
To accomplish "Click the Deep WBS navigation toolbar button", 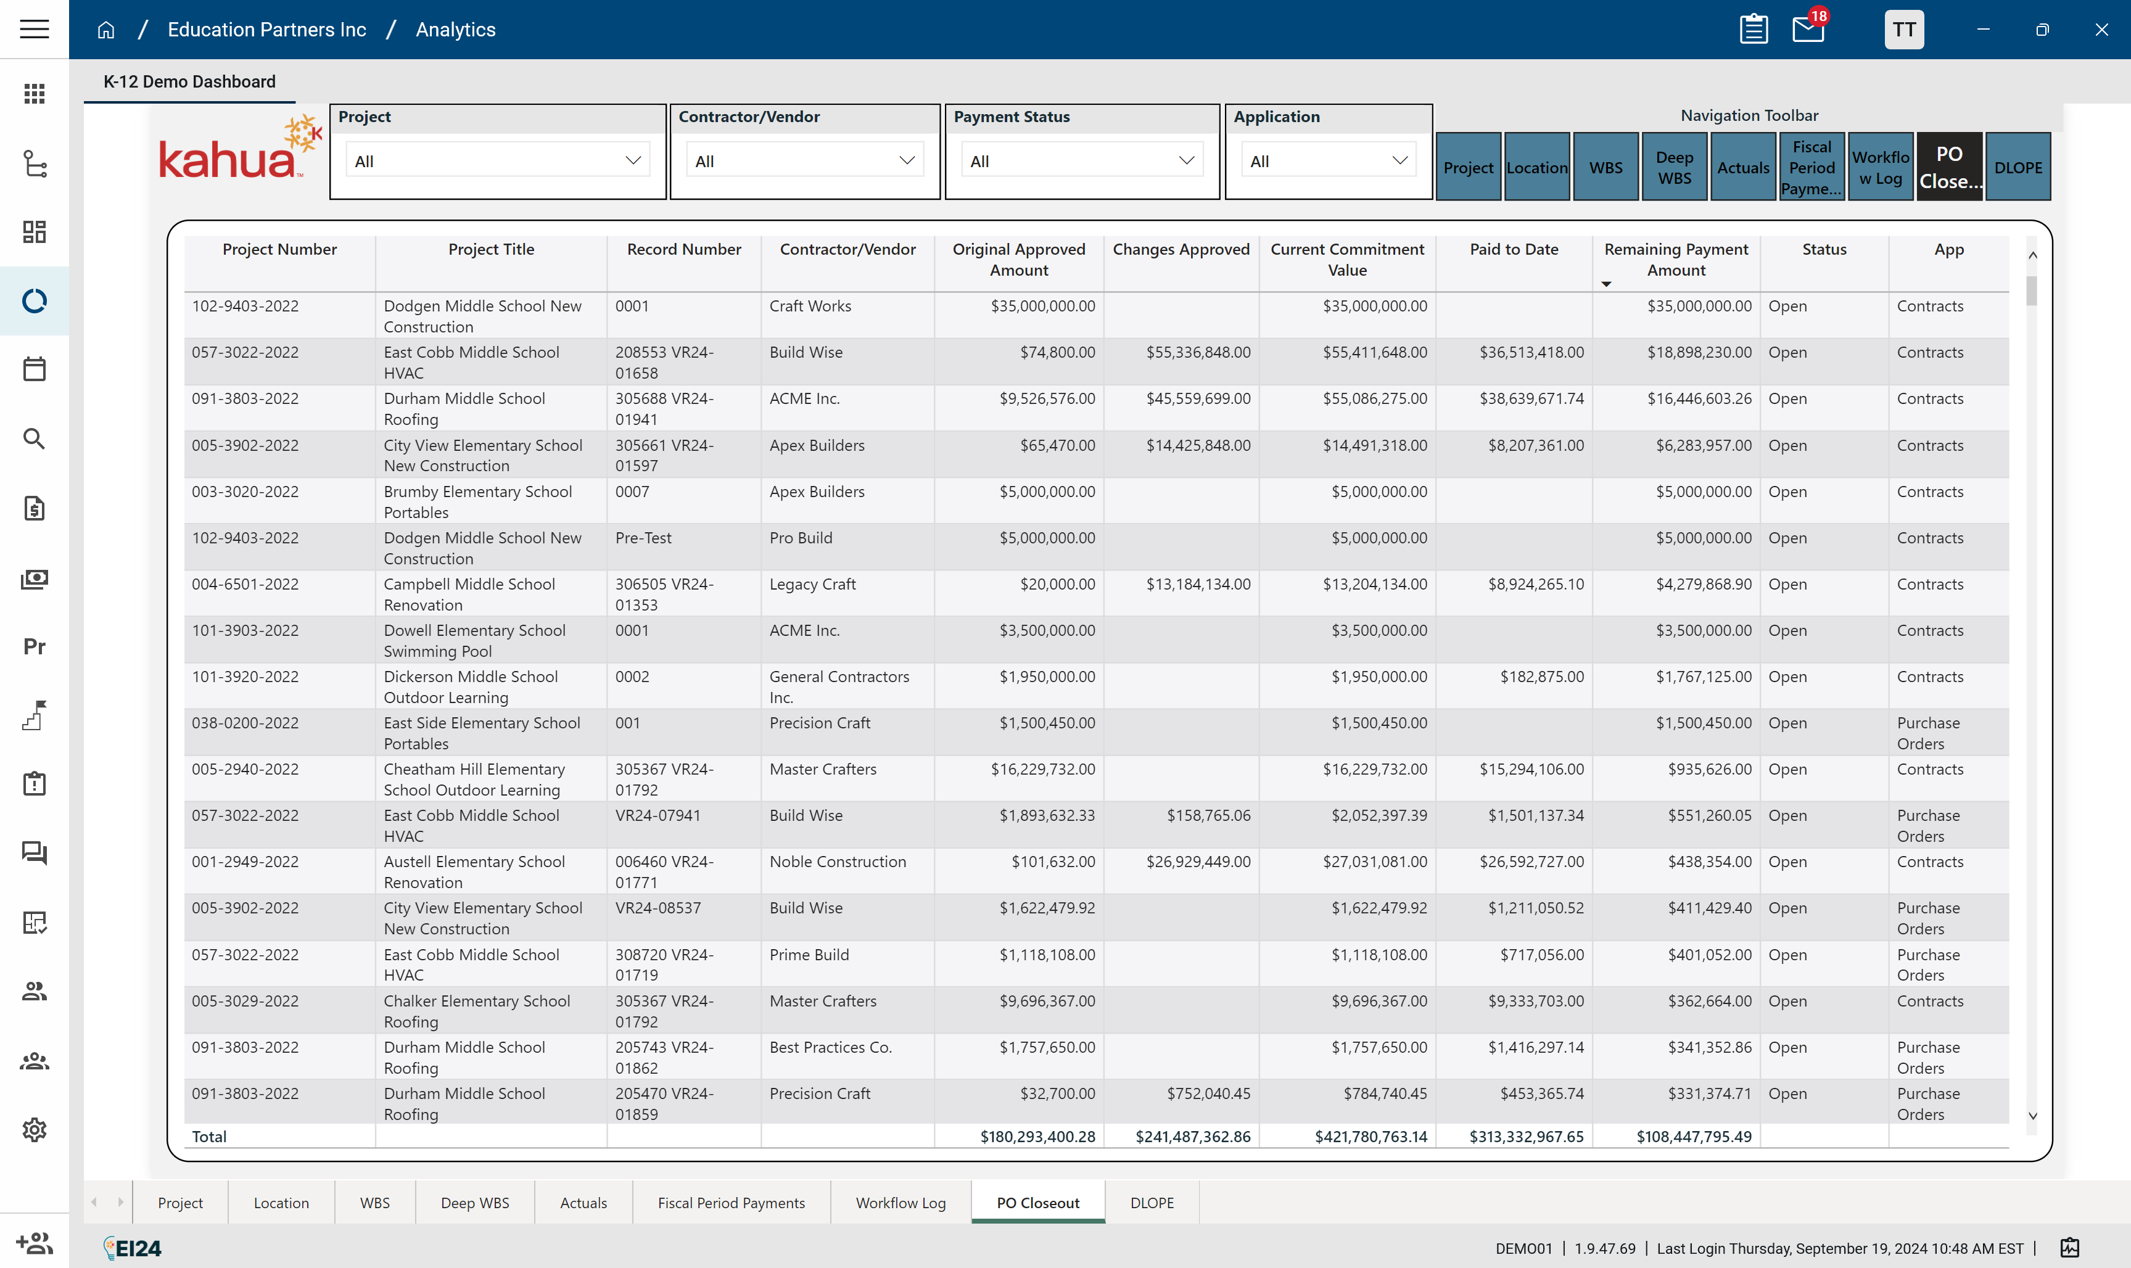I will coord(1674,168).
